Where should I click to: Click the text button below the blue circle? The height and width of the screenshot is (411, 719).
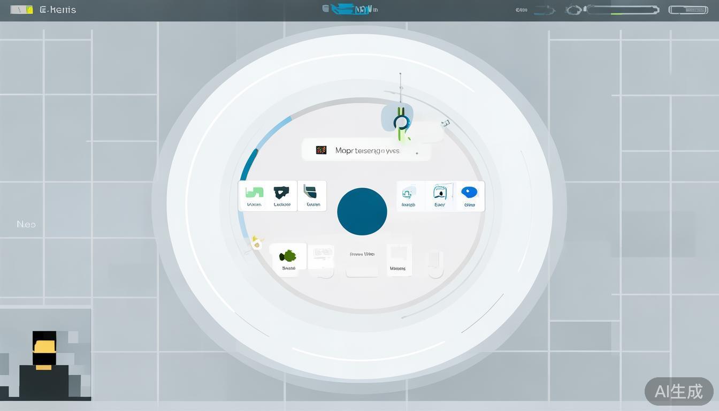tap(362, 255)
